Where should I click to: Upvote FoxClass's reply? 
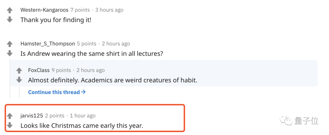pyautogui.click(x=19, y=71)
